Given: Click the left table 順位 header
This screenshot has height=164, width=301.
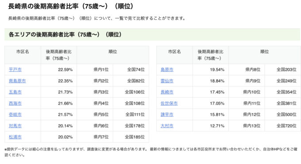Looking at the screenshot, I should (113, 55).
